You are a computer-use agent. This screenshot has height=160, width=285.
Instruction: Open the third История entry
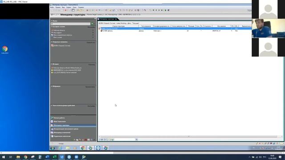[x=65, y=72]
